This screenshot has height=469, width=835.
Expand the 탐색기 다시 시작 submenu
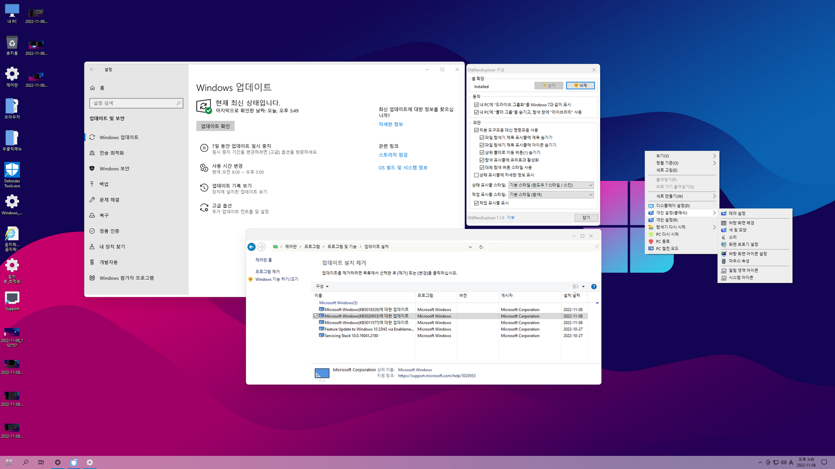715,227
